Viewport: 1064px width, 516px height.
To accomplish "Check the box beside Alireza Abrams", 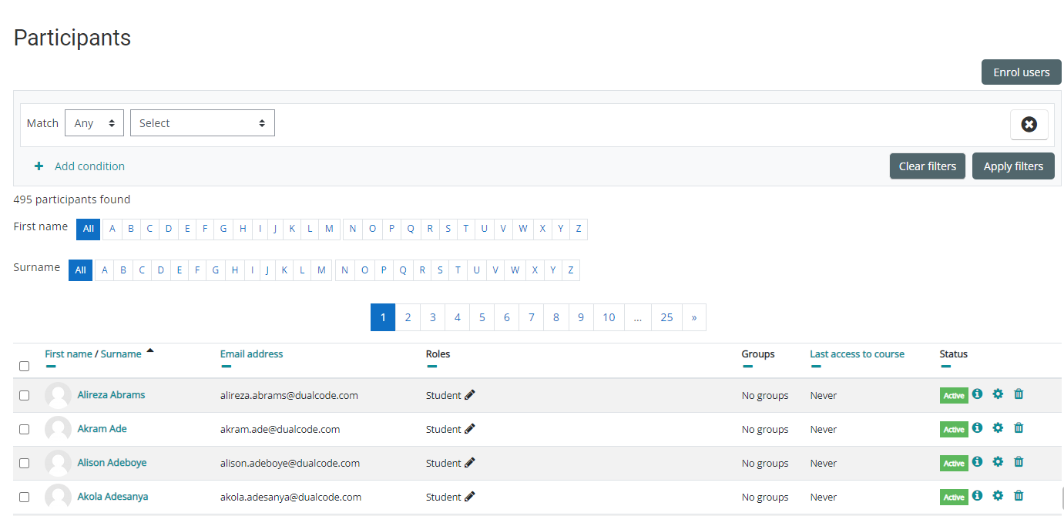I will 24,395.
